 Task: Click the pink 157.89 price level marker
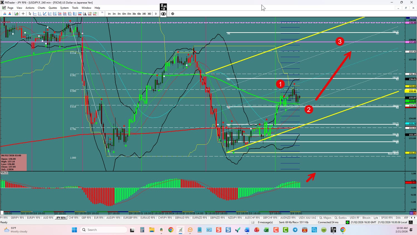pos(412,42)
